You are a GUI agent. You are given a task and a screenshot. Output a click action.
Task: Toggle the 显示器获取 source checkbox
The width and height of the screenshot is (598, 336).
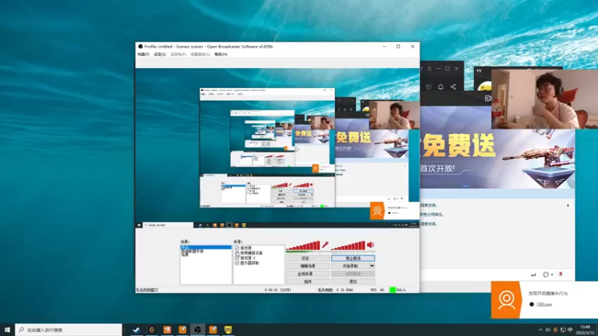(237, 263)
